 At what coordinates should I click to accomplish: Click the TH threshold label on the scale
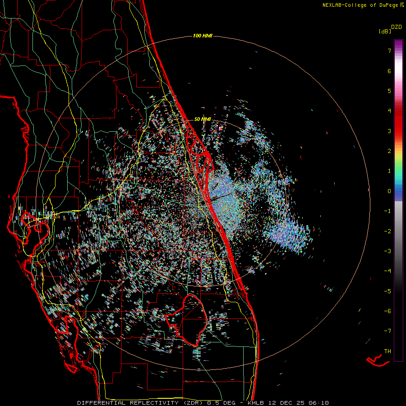[x=388, y=351]
